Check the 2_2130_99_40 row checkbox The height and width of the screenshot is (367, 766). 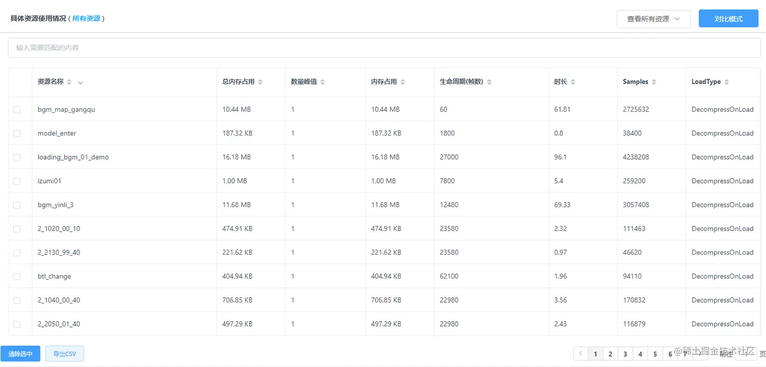[x=17, y=252]
